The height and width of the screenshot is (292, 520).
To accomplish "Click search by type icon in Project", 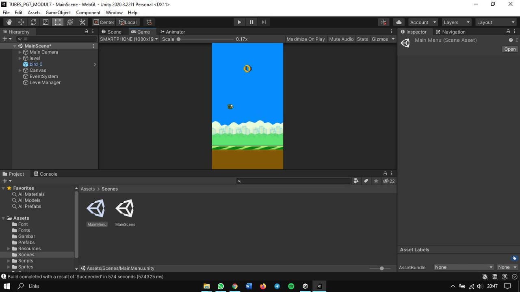I will coord(356,181).
